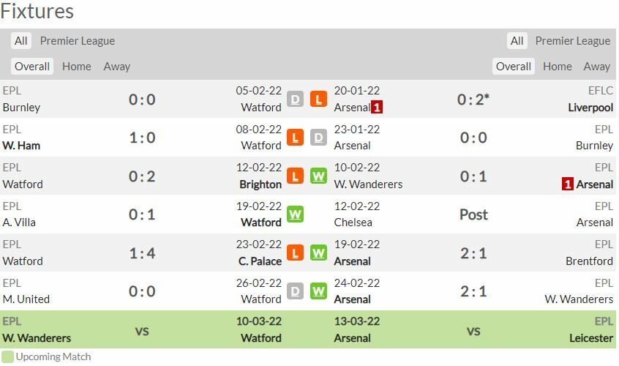This screenshot has height=366, width=619.
Task: Select the left-side All filter tab
Action: 21,41
